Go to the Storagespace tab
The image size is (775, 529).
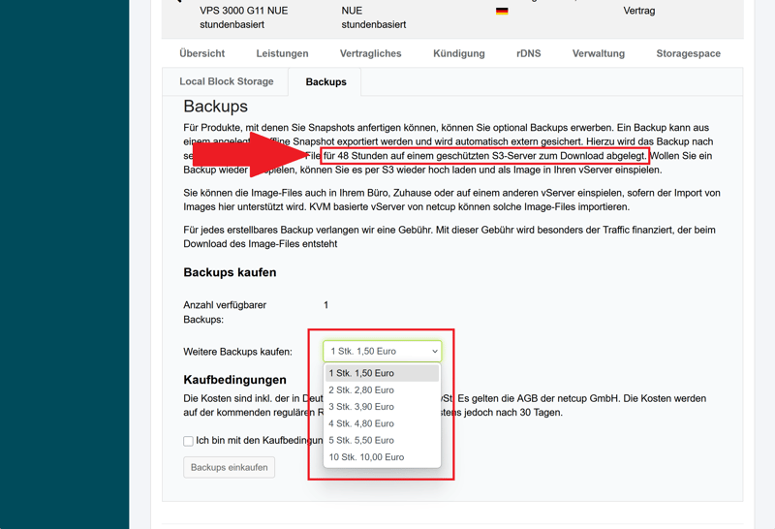(x=688, y=53)
